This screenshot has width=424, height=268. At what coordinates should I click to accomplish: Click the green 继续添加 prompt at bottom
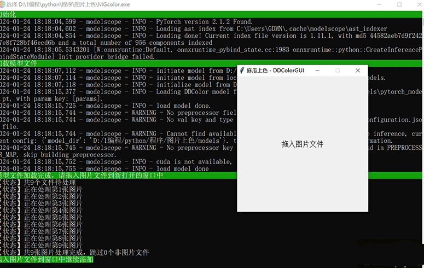(47, 260)
